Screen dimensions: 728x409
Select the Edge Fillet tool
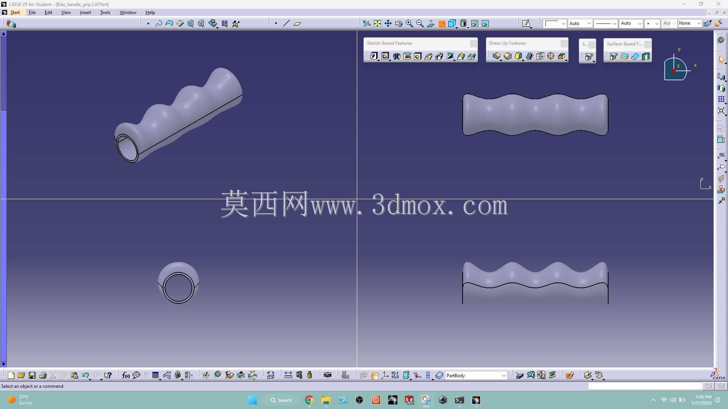click(496, 56)
